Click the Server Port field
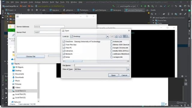Screen dimensions: 192x108 coord(48,32)
